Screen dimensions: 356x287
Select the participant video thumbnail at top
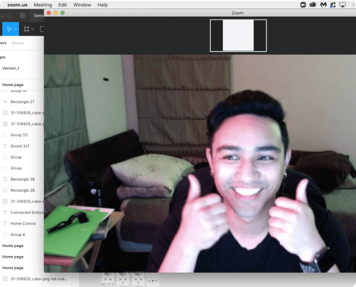[x=238, y=36]
